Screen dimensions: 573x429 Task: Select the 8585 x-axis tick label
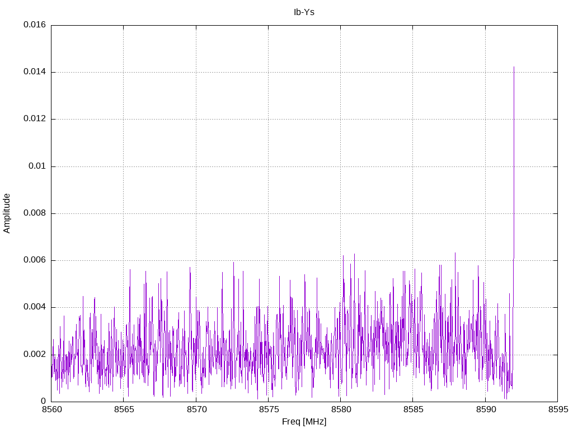coord(412,409)
